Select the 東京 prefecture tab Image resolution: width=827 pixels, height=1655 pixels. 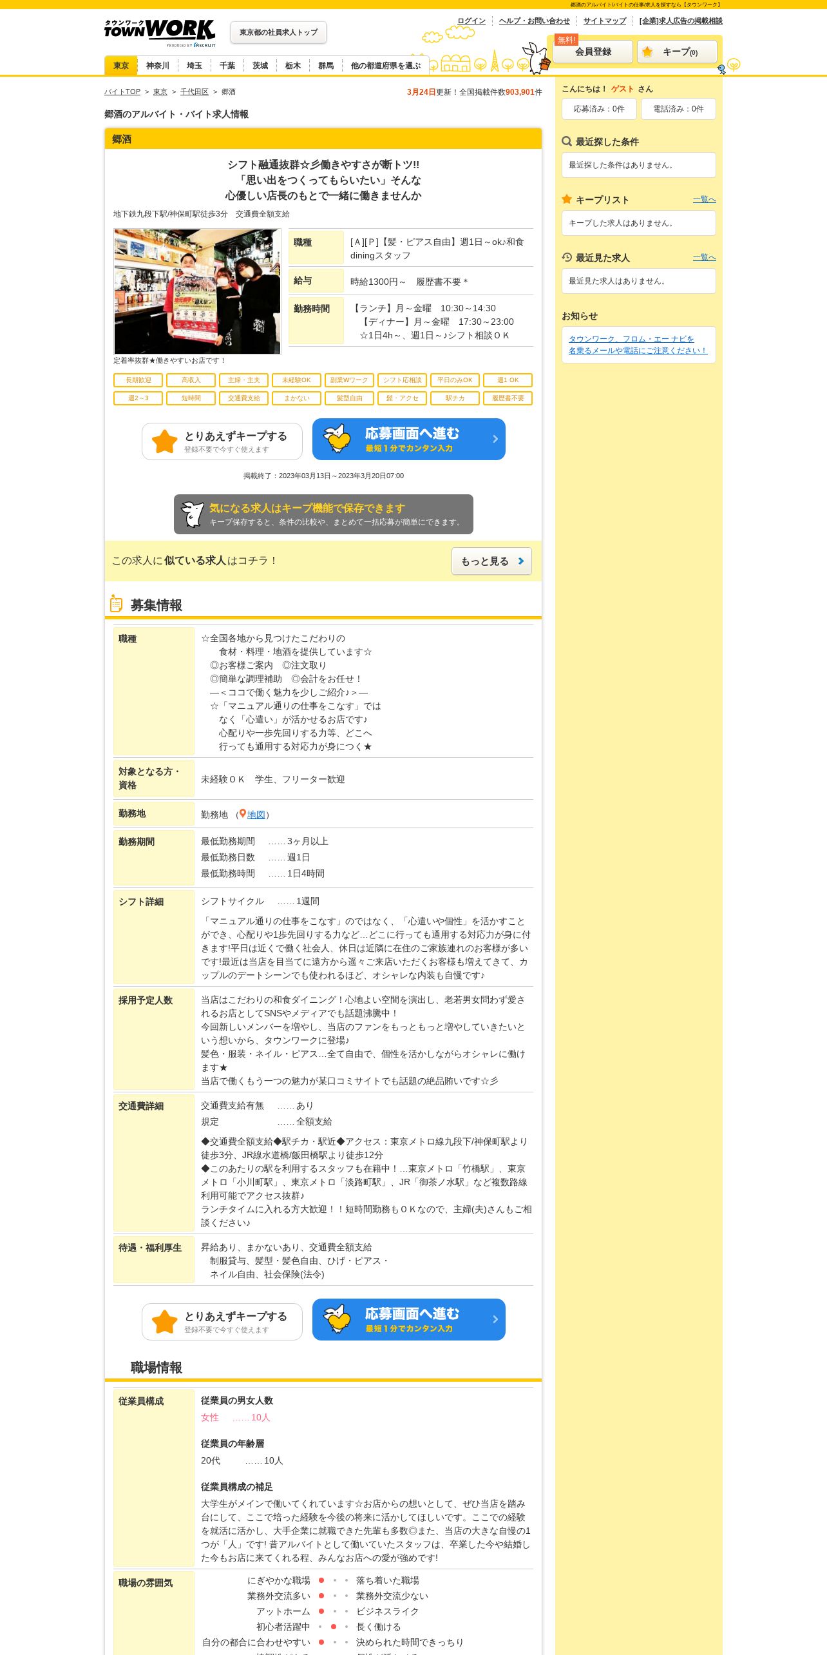[121, 66]
